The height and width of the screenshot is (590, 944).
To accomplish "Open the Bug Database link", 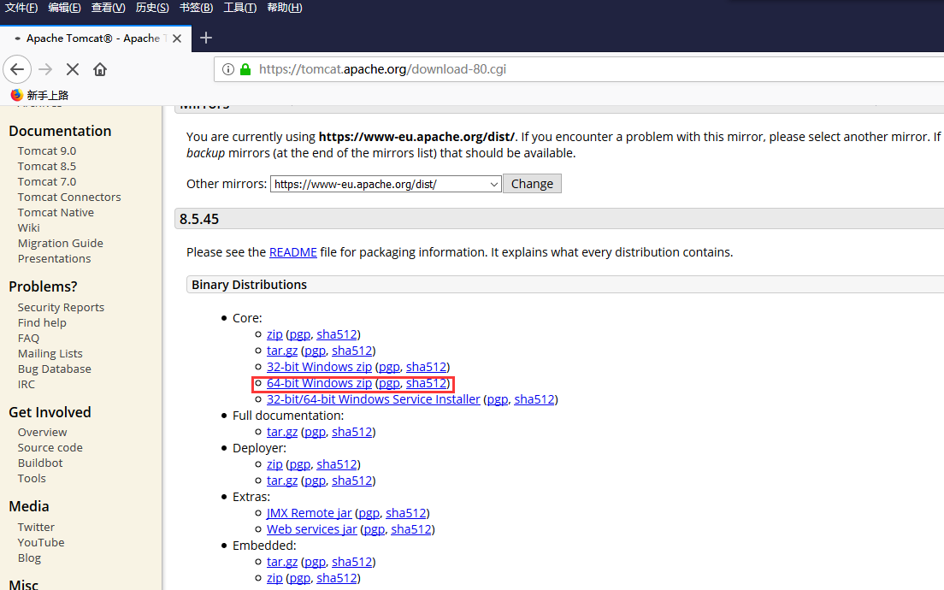I will pos(54,369).
